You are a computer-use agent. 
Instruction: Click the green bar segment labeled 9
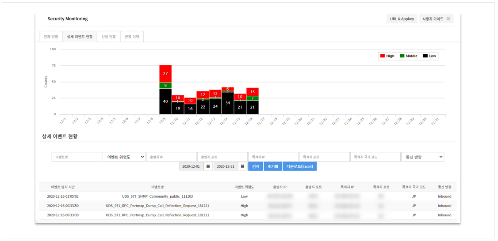point(165,85)
